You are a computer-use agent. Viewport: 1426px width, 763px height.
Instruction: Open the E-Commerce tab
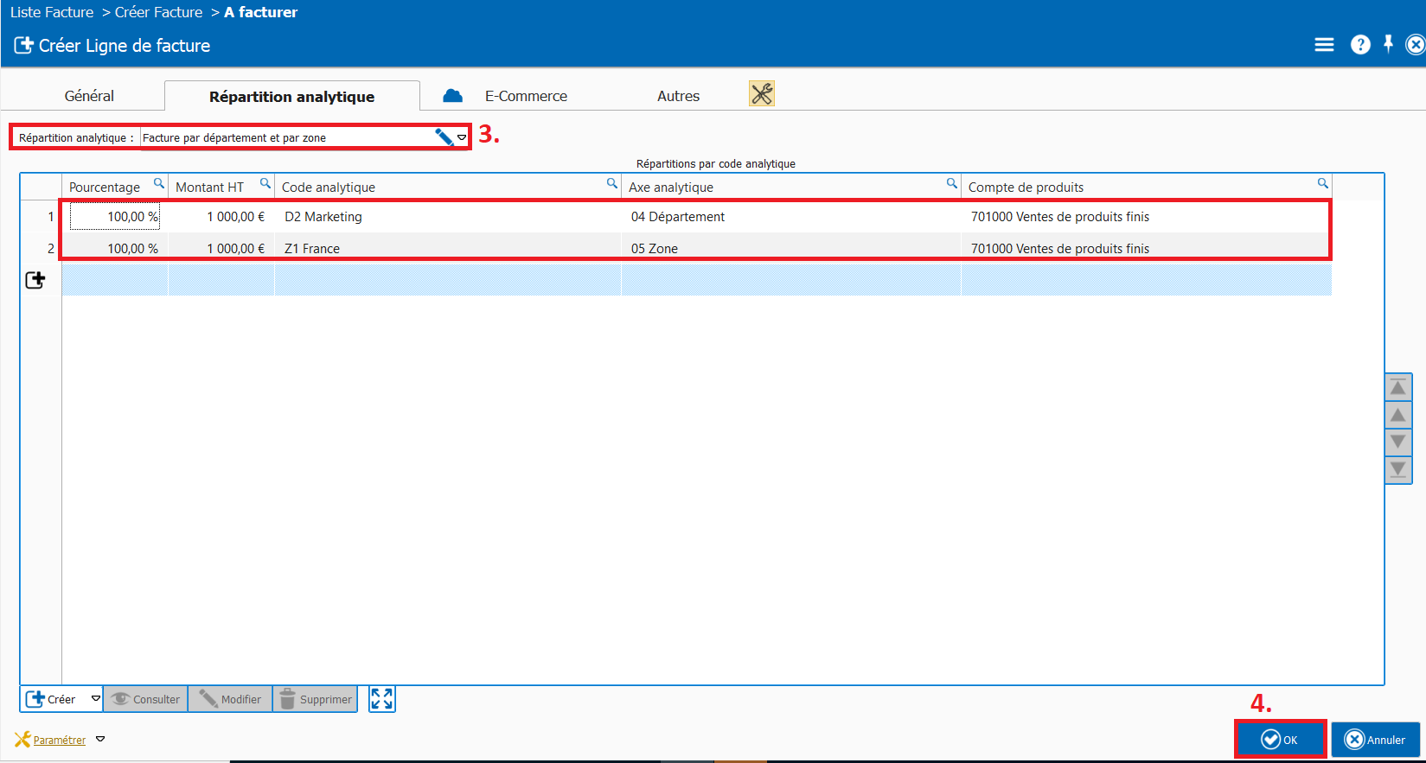tap(525, 96)
